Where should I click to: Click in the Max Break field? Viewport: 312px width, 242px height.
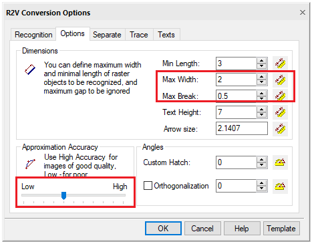pyautogui.click(x=236, y=96)
